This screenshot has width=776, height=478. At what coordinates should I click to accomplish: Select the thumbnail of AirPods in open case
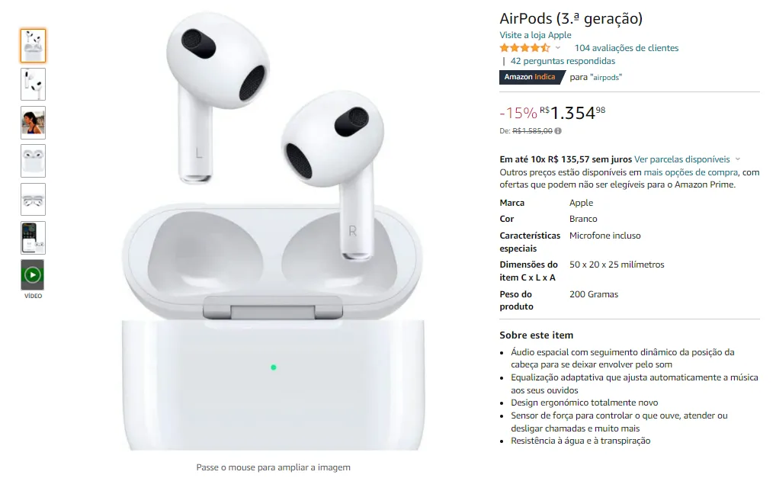33,161
